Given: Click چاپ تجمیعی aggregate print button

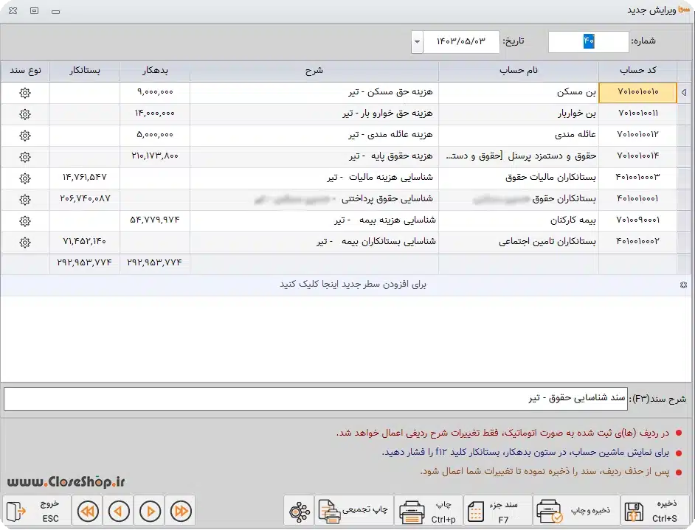Looking at the screenshot, I should click(x=354, y=511).
